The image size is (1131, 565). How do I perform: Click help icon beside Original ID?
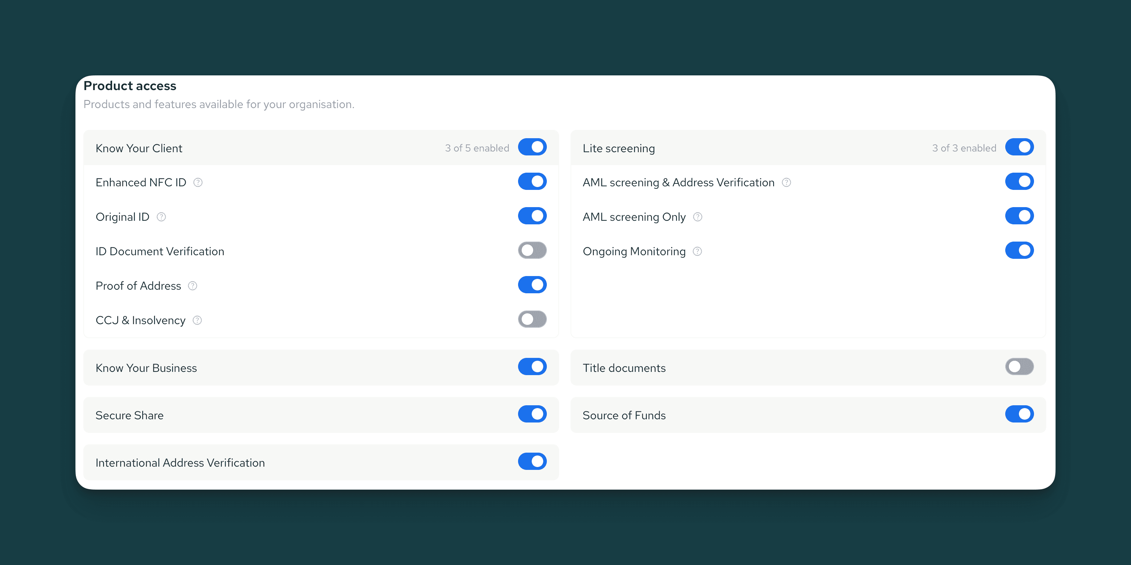pyautogui.click(x=161, y=217)
